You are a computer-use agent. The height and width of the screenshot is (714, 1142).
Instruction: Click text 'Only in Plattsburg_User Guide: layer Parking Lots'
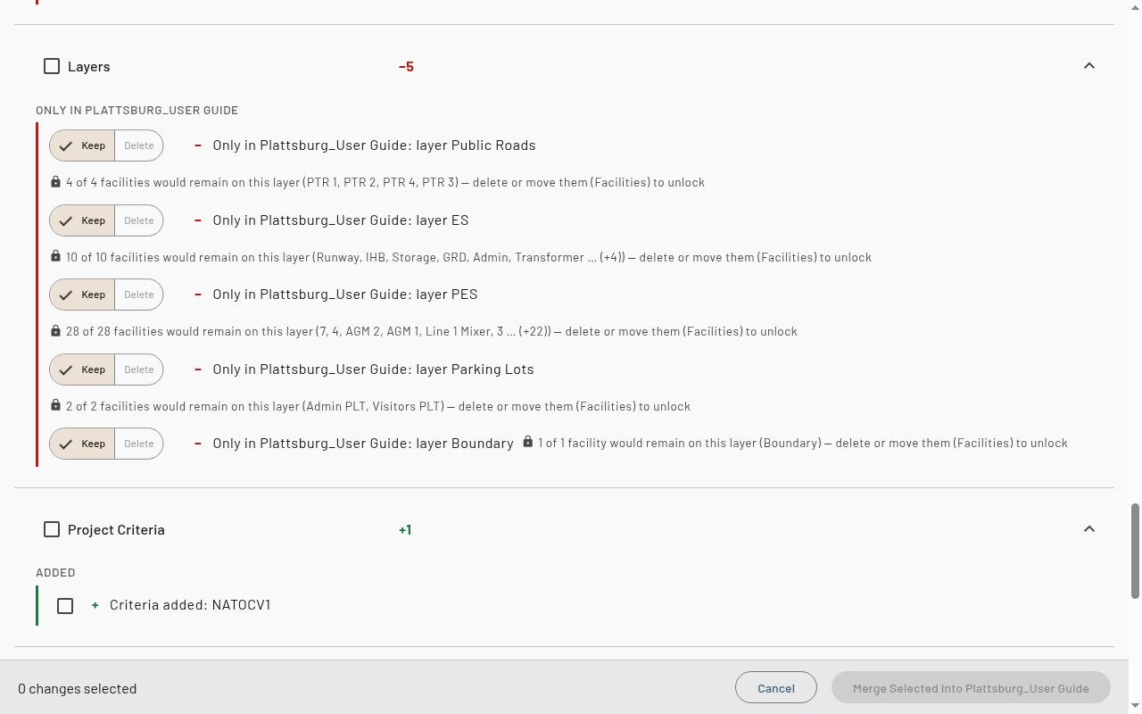point(374,369)
